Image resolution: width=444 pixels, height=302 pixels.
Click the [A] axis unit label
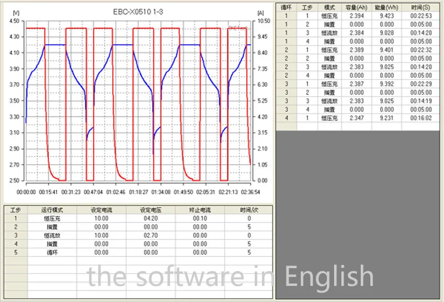point(261,13)
